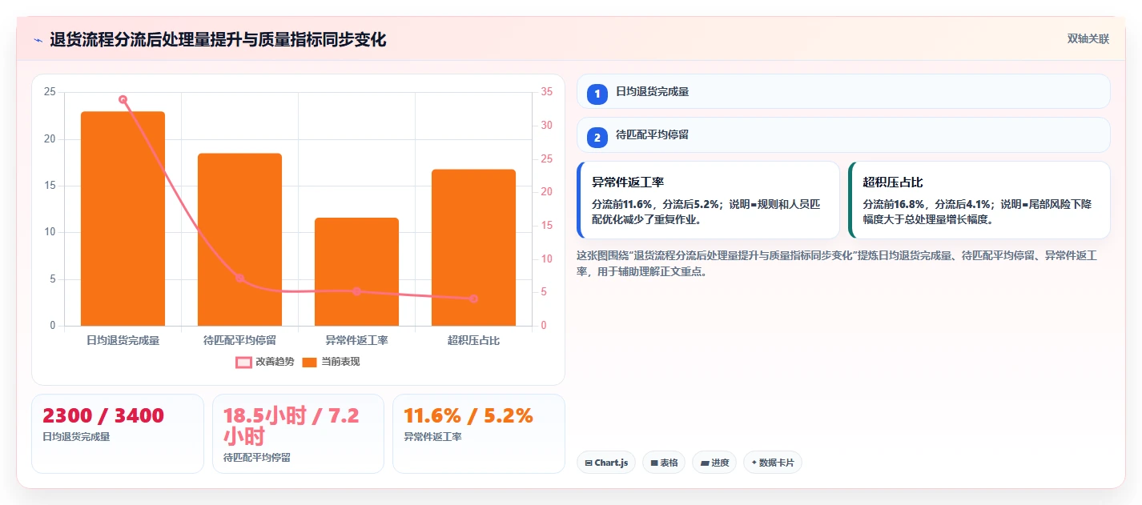Click the 18.5小时 / 7.2小时 metric card
Image resolution: width=1142 pixels, height=505 pixels.
[297, 433]
